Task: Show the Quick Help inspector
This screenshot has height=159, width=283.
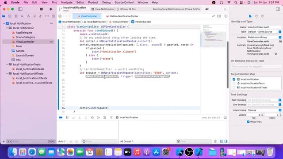Action: (263, 16)
